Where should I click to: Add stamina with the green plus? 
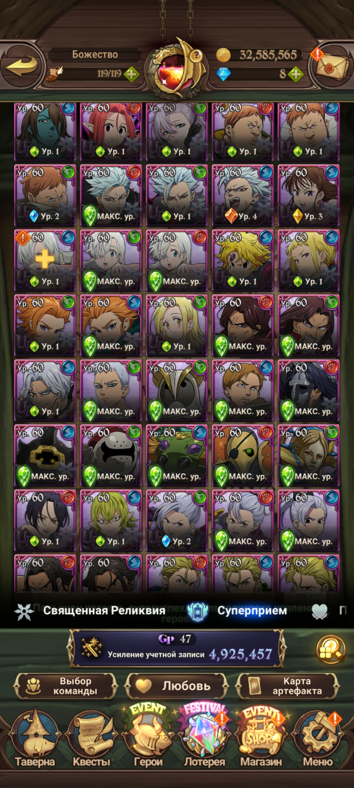132,74
